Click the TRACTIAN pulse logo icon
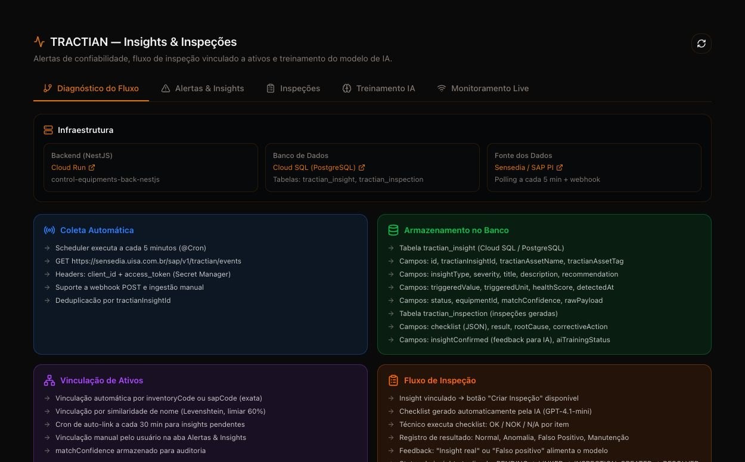This screenshot has height=462, width=745. [39, 42]
